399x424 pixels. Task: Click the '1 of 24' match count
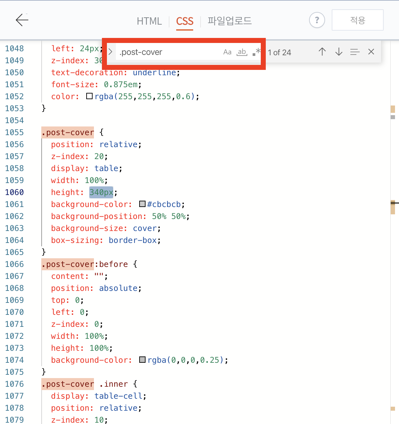pos(279,53)
